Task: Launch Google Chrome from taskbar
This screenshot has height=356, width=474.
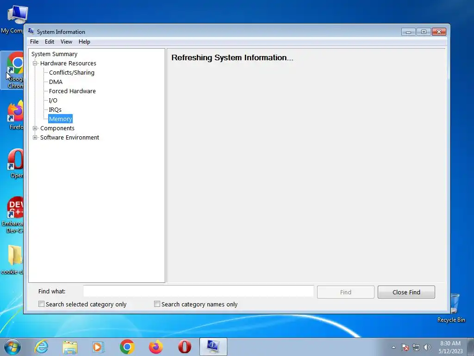Action: pyautogui.click(x=127, y=347)
